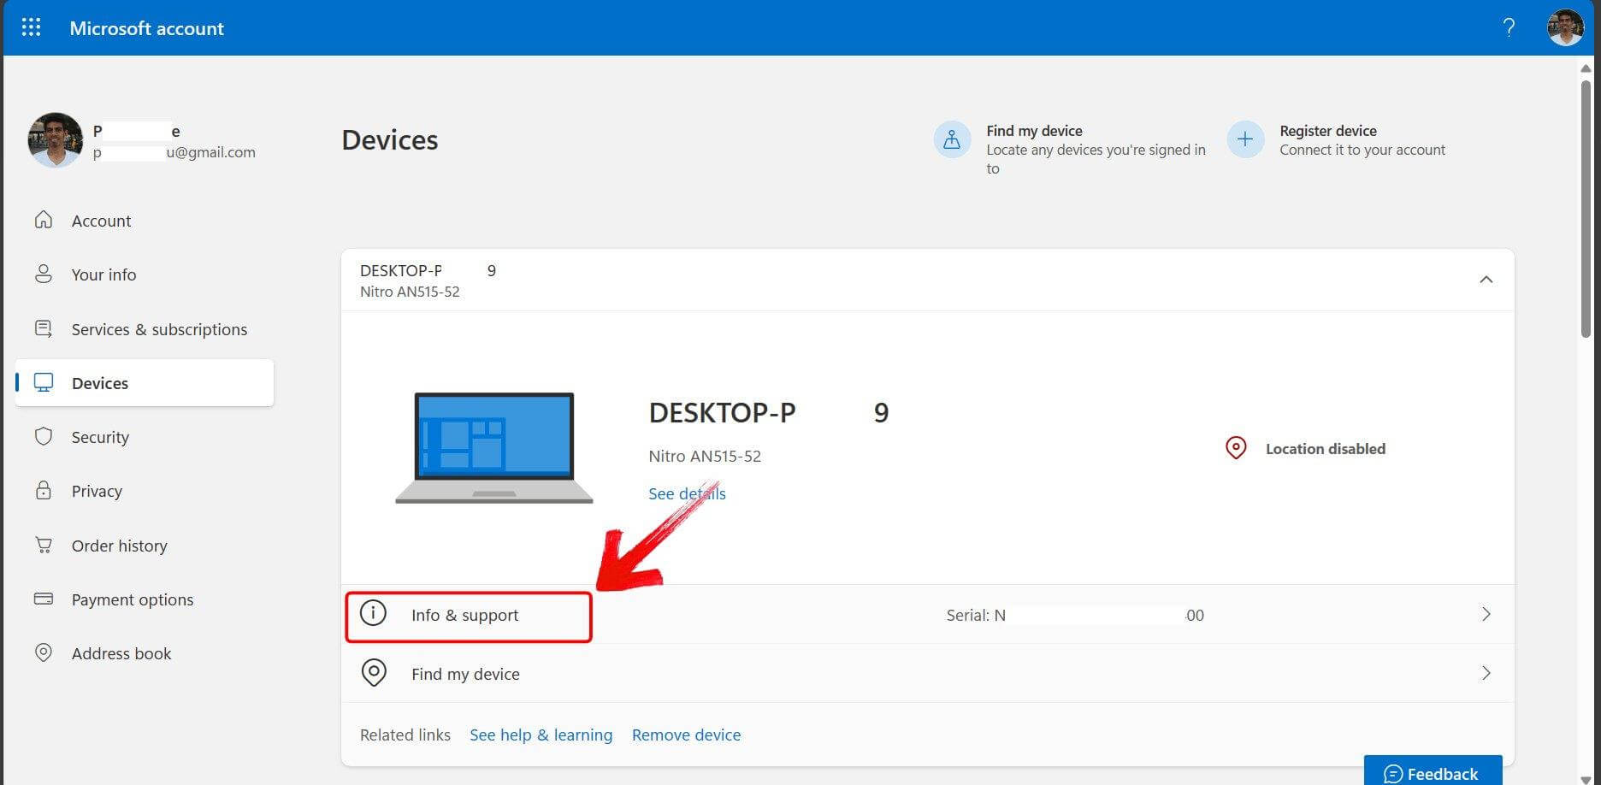
Task: Select Privacy from the left navigation
Action: pyautogui.click(x=96, y=491)
